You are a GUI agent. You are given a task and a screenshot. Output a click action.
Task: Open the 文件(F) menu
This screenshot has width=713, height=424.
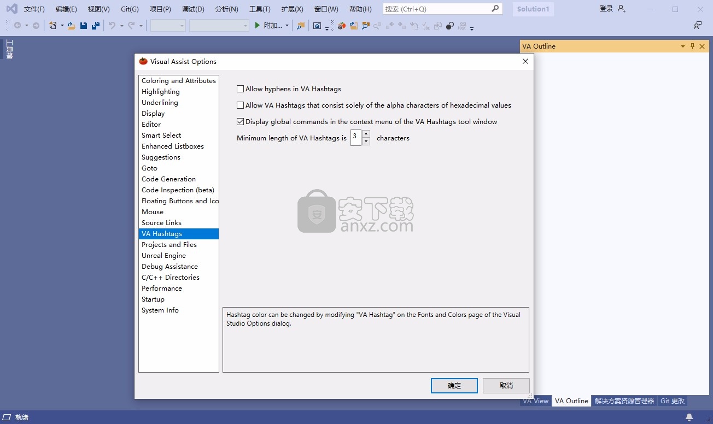[x=34, y=9]
